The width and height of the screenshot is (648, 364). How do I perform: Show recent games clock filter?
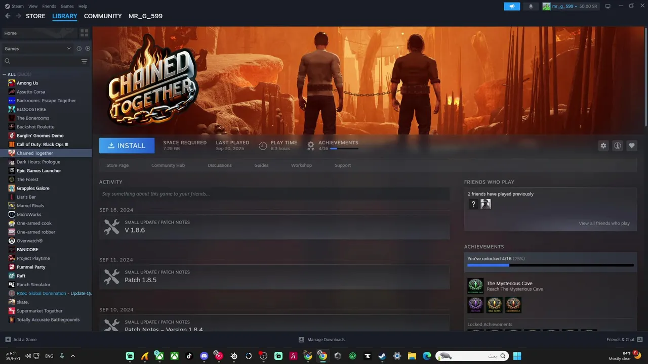pos(79,49)
